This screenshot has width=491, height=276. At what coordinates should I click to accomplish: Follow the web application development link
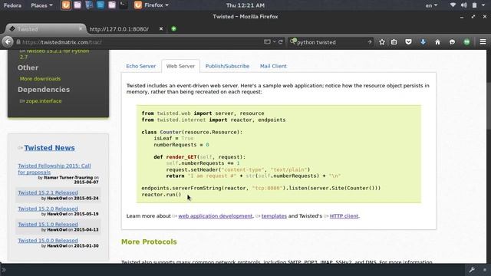click(215, 216)
